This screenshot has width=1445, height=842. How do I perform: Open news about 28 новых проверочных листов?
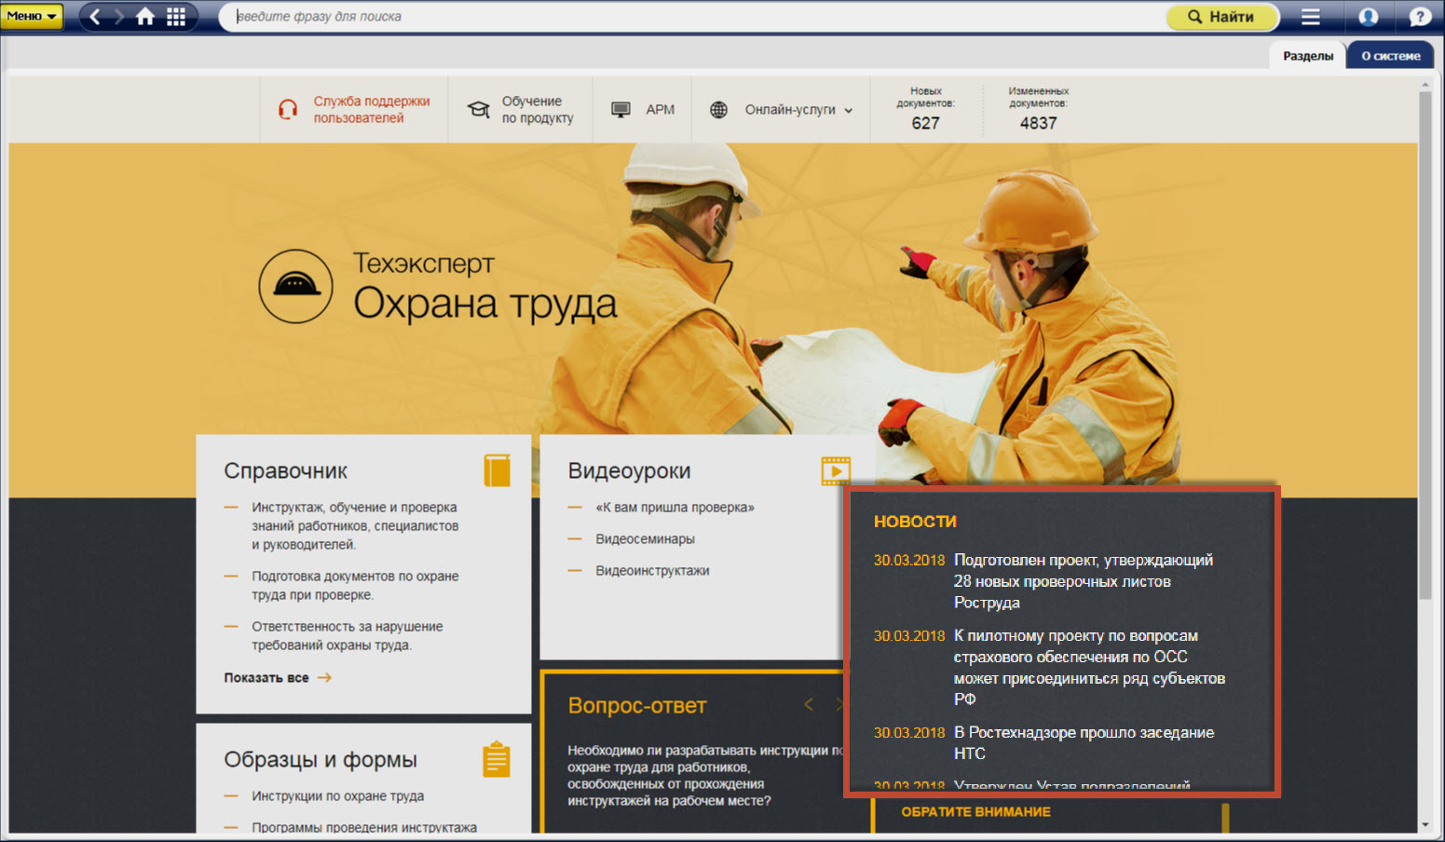[x=1083, y=581]
